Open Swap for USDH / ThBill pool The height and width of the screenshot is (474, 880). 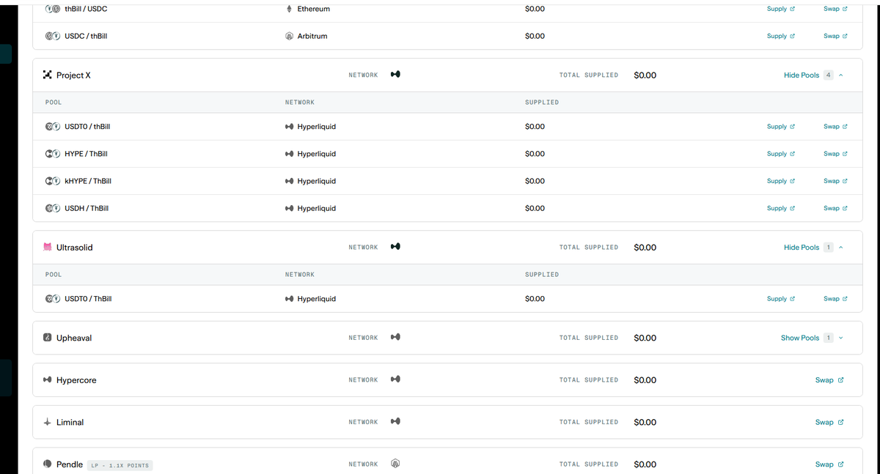pos(835,208)
